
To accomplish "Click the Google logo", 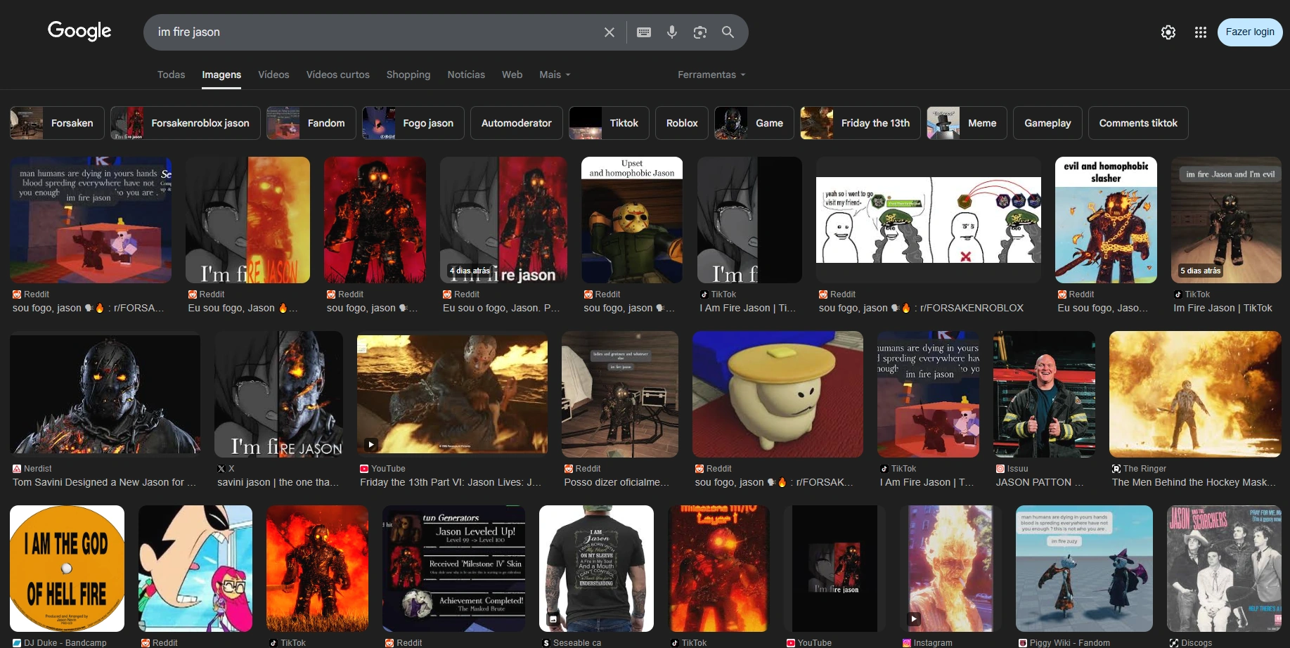I will click(79, 31).
